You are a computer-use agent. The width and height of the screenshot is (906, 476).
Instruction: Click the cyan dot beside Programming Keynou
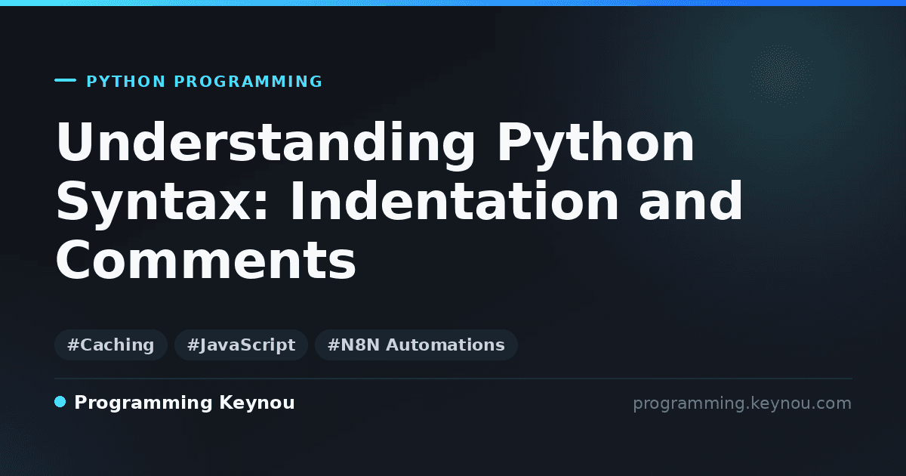point(60,402)
